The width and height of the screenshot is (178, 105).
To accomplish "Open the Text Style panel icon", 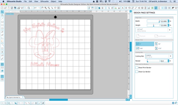I will tap(123, 8).
